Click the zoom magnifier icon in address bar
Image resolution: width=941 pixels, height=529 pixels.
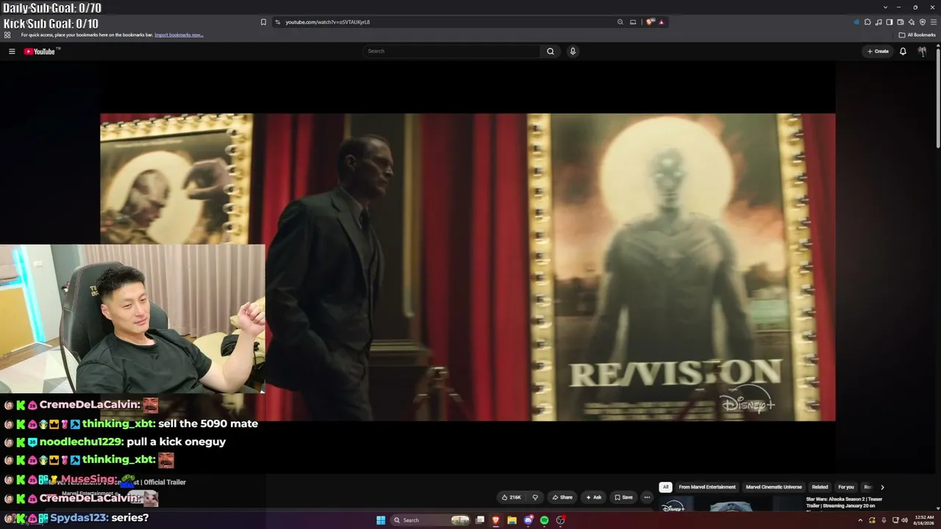click(620, 22)
